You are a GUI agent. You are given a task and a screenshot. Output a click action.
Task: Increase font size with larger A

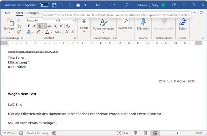pos(67,32)
